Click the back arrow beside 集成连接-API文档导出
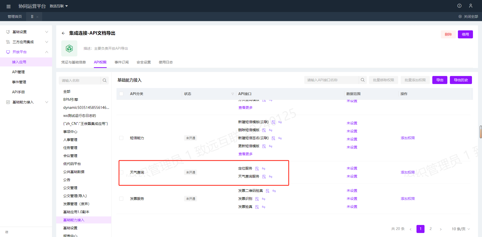The image size is (482, 237). 63,33
